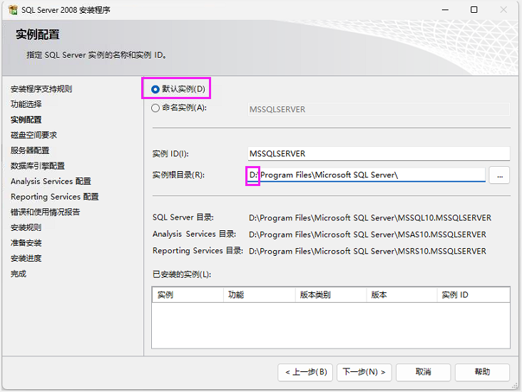The height and width of the screenshot is (392, 522).
Task: Click the 实例 ID(I) input field
Action: 379,154
